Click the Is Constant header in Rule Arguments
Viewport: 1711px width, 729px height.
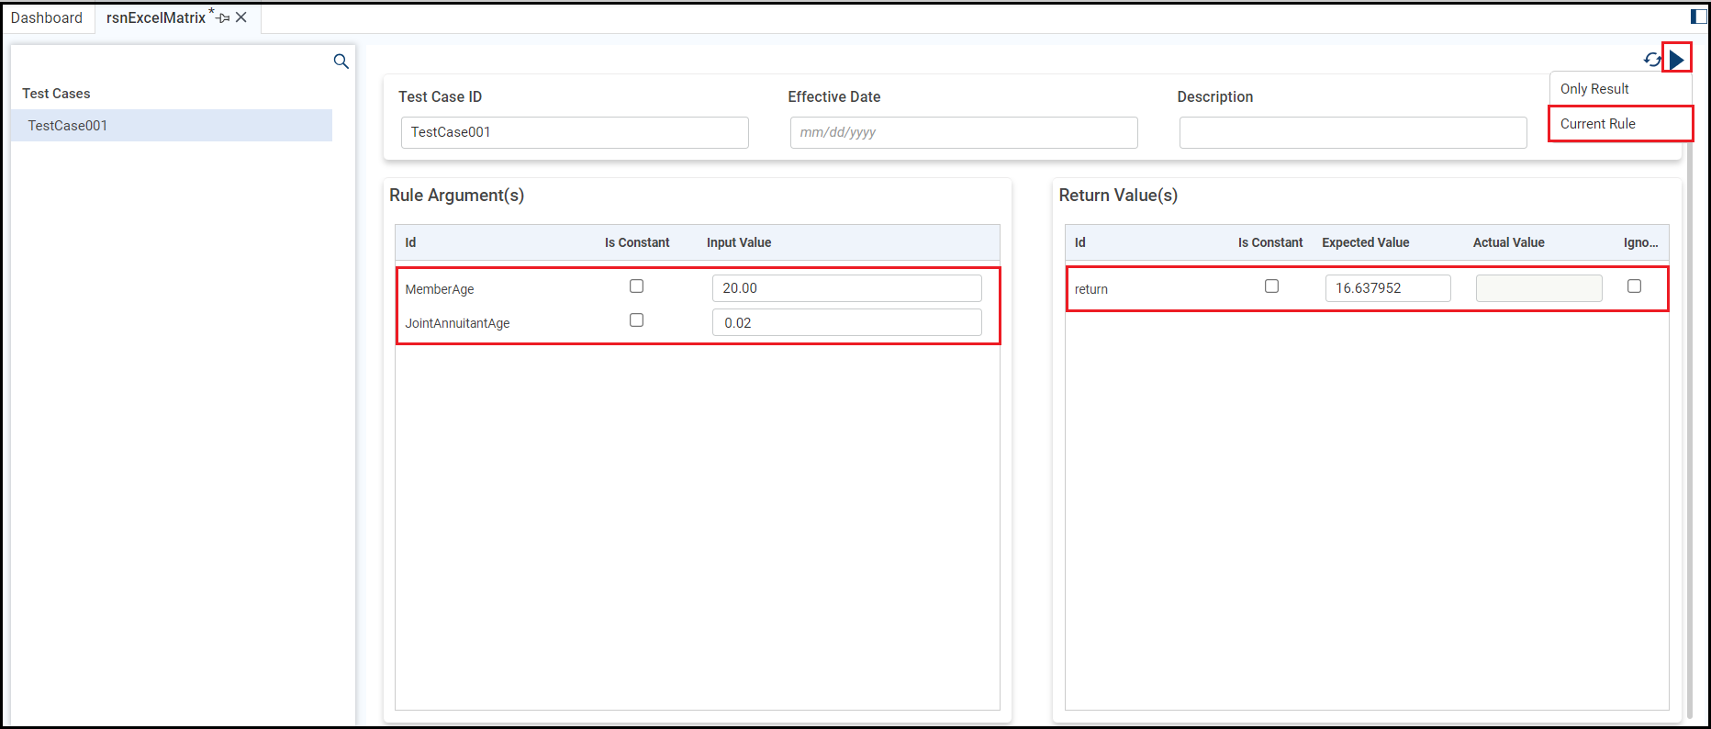pos(637,242)
